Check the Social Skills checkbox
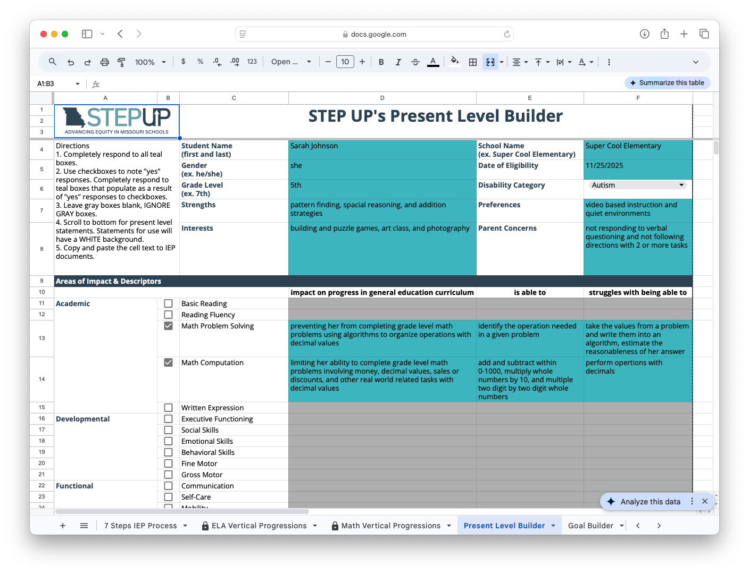Viewport: 749px width, 574px height. point(168,430)
